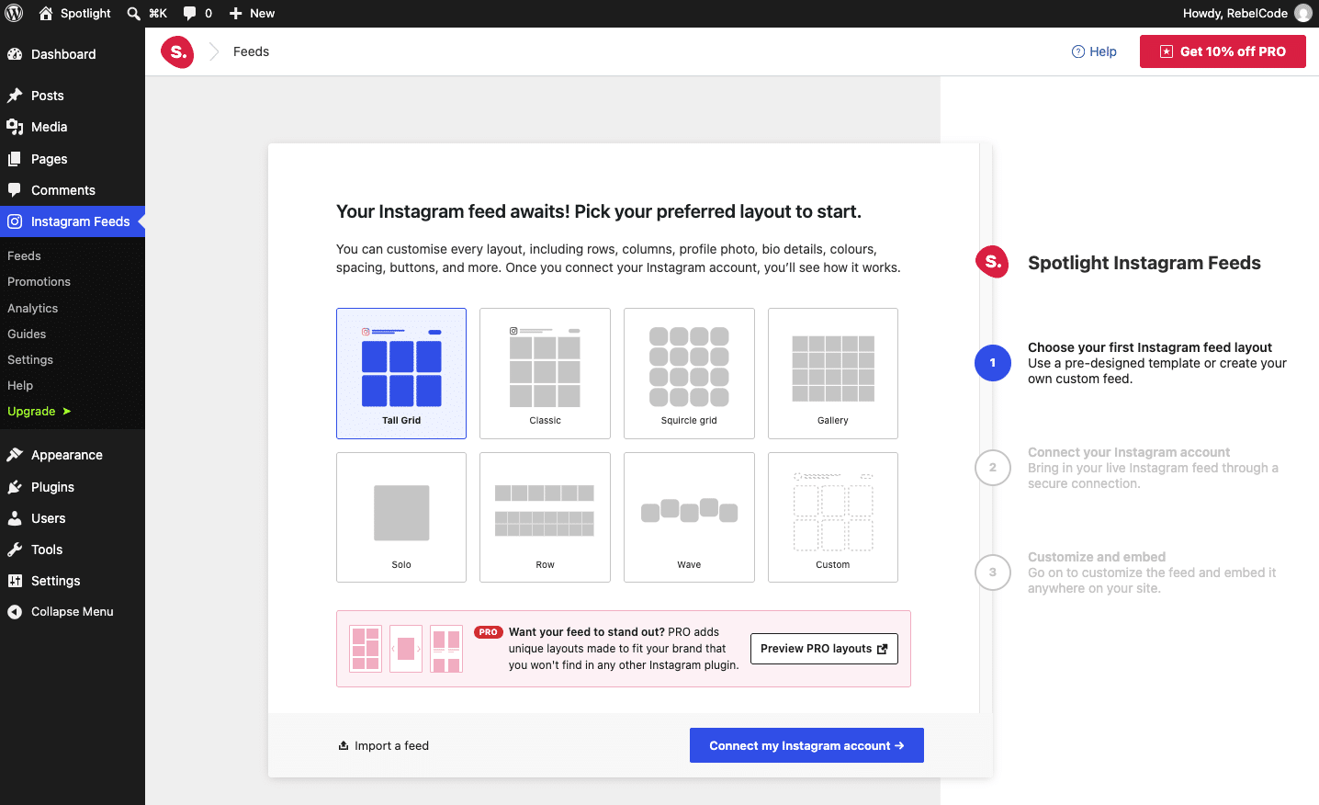
Task: Choose the Custom layout card
Action: click(x=833, y=517)
